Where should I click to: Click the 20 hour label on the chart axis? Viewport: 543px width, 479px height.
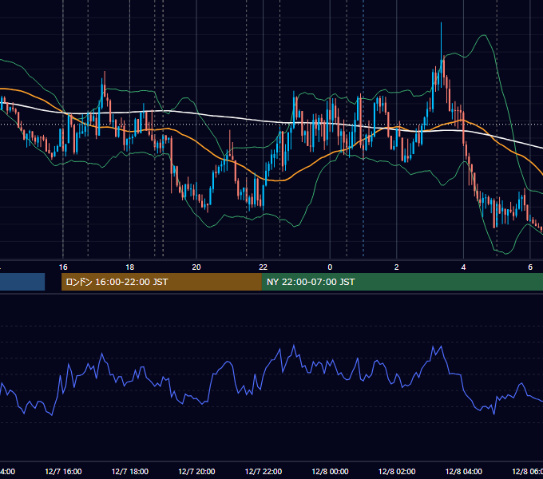click(196, 267)
